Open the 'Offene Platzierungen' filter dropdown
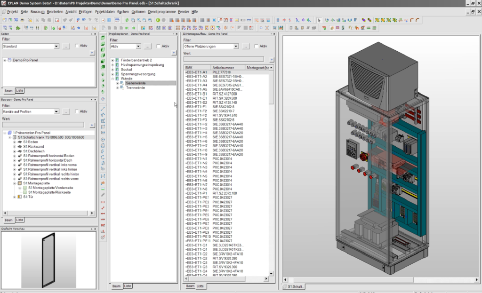 tap(235, 46)
